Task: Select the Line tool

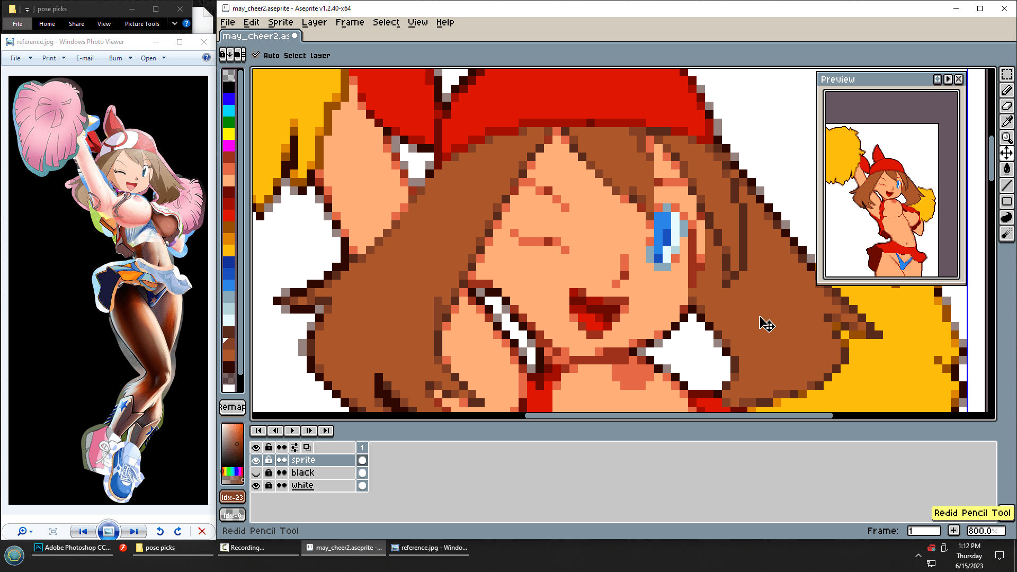Action: point(1006,185)
